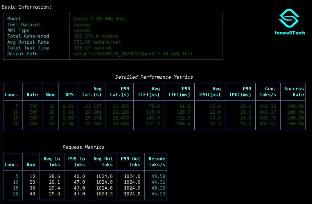Select the P99 In Toks value '40.0'
Viewport: 312px width, 204px height.
pos(79,176)
